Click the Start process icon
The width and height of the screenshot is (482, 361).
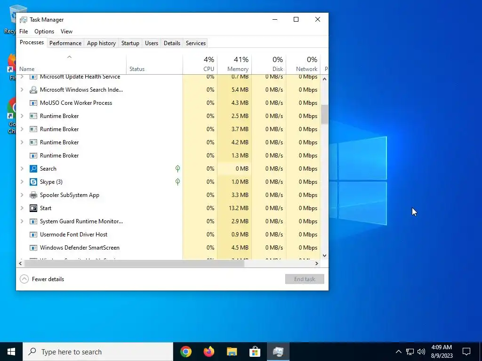tap(33, 208)
